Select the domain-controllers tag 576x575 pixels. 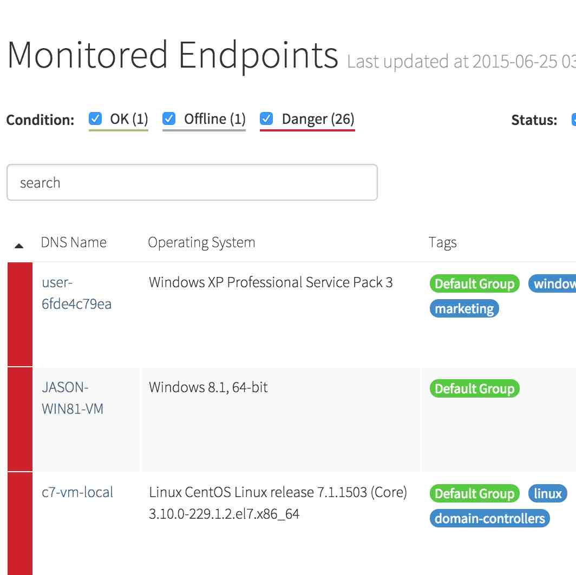(489, 519)
